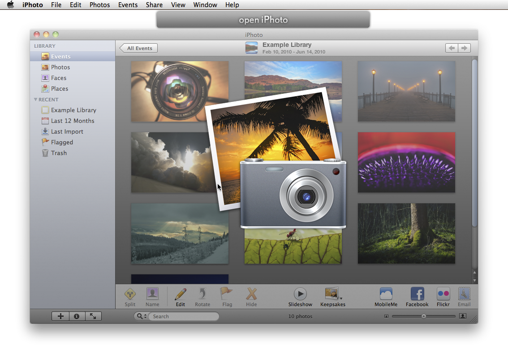This screenshot has height=345, width=508.
Task: Select the green leaf insect photo
Action: point(293,246)
